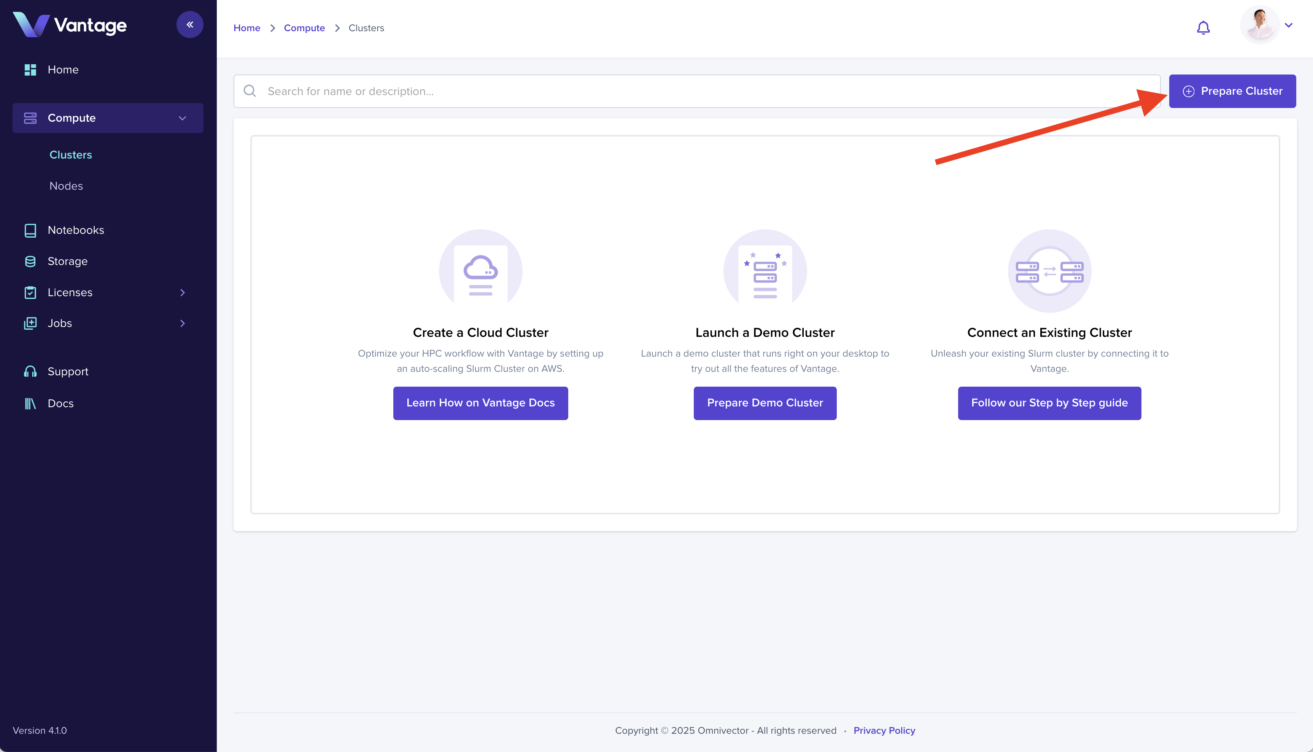
Task: Open the Privacy Policy link
Action: click(x=884, y=730)
